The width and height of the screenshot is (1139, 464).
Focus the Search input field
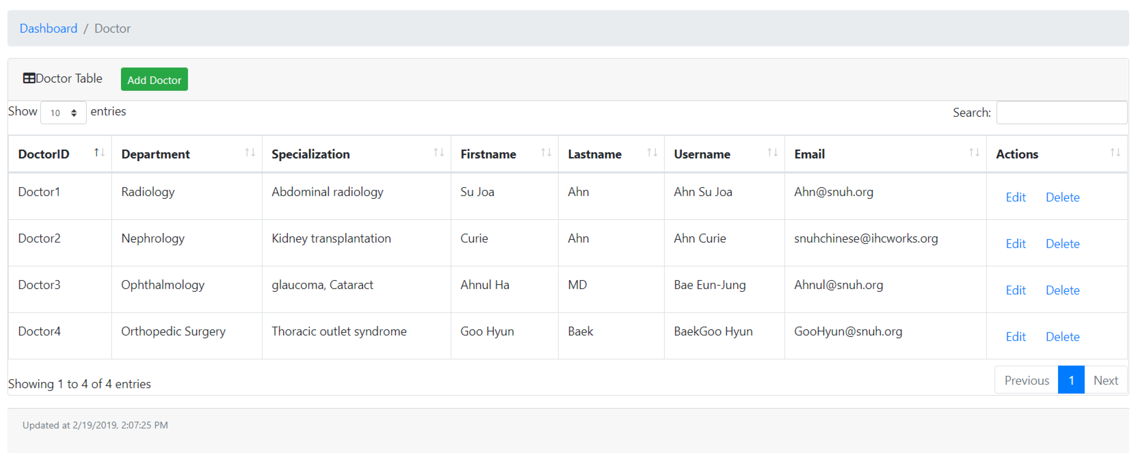pyautogui.click(x=1062, y=113)
